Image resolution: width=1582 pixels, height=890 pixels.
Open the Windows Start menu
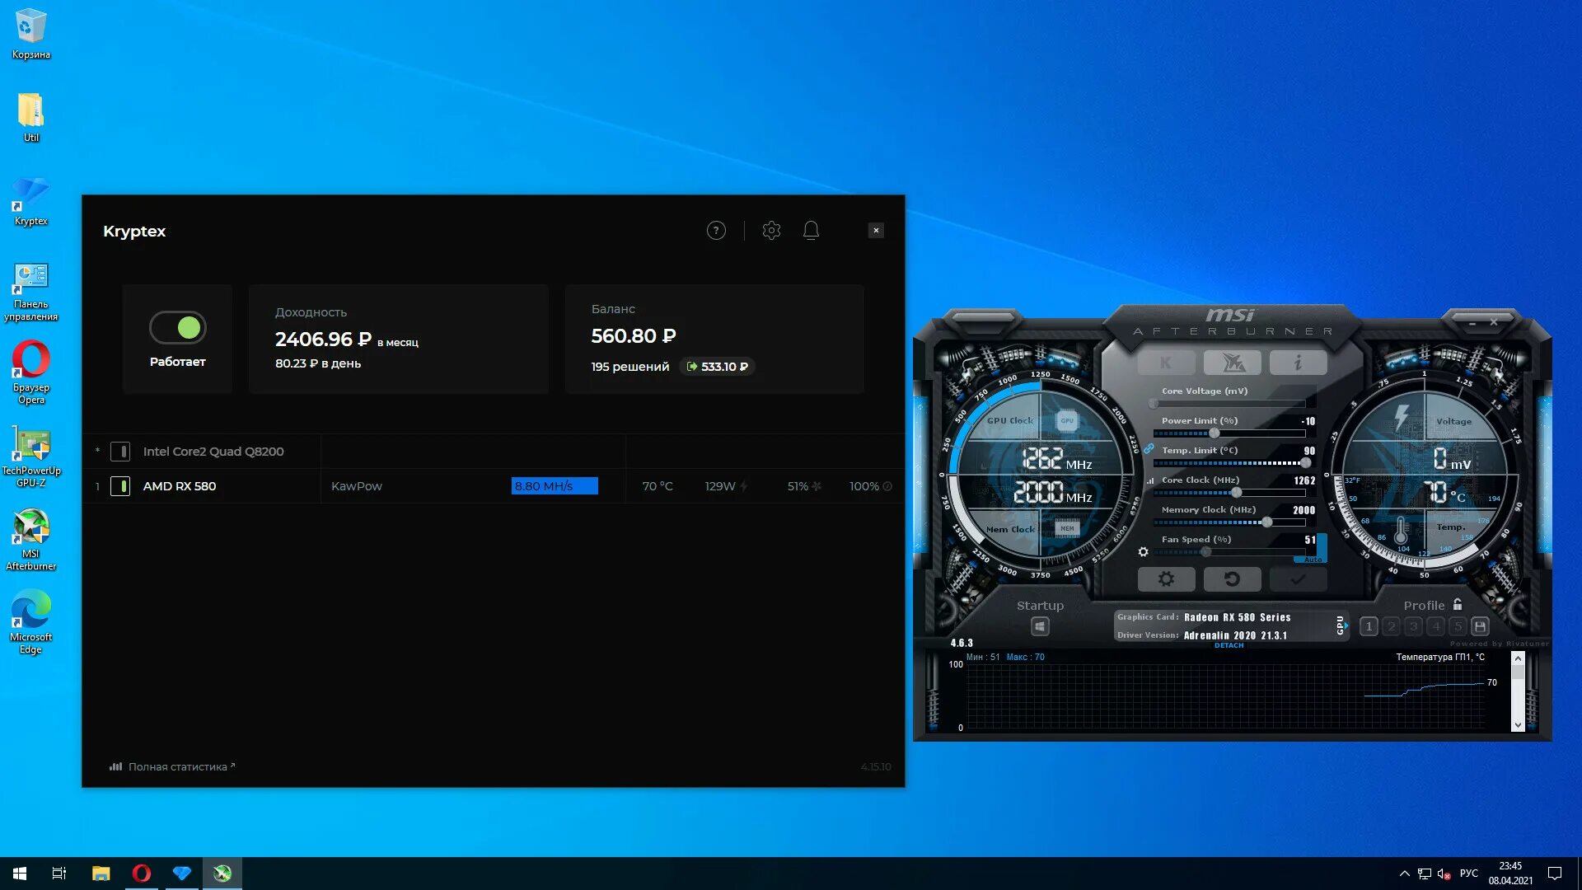point(20,874)
